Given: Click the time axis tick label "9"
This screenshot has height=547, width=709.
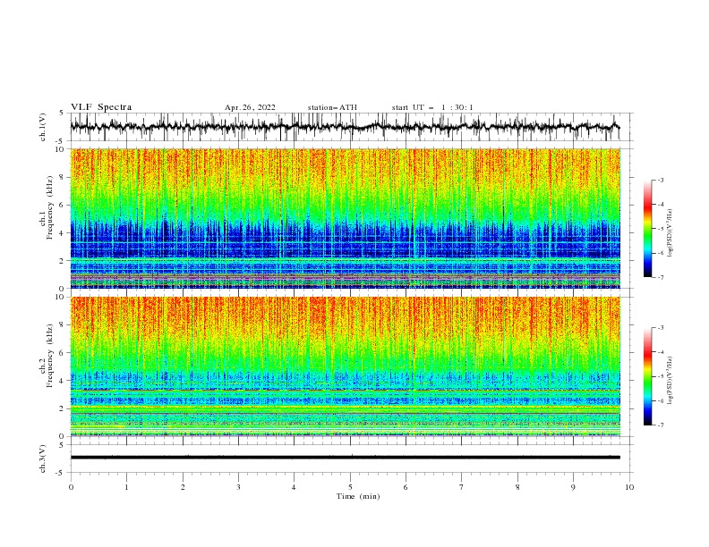Looking at the screenshot, I should tap(573, 487).
